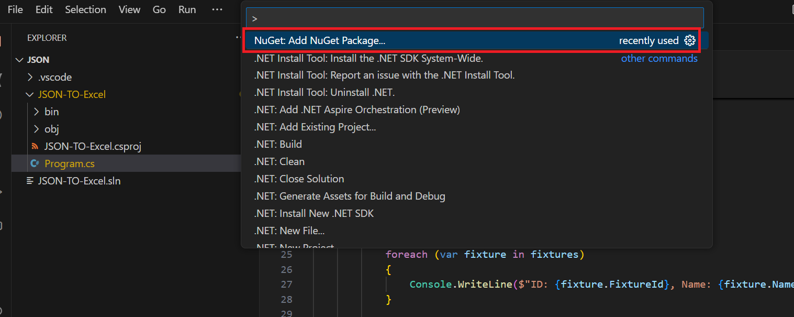
Task: Open the Go menu
Action: click(159, 9)
